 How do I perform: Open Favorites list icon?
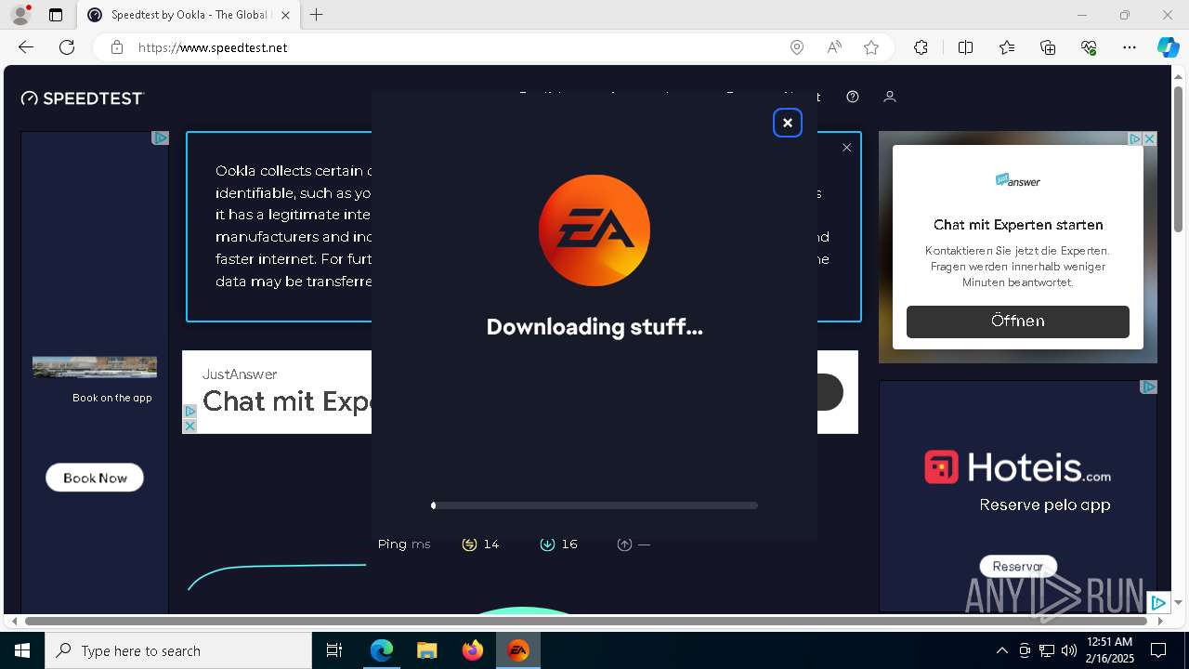[x=1007, y=47]
